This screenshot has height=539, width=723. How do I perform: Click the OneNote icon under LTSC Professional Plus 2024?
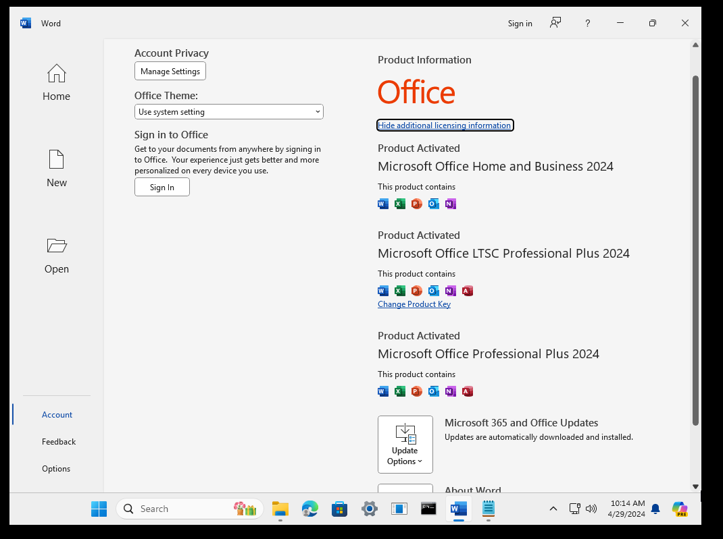coord(451,291)
